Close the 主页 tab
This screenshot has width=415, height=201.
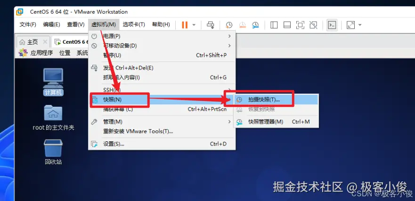[45, 42]
